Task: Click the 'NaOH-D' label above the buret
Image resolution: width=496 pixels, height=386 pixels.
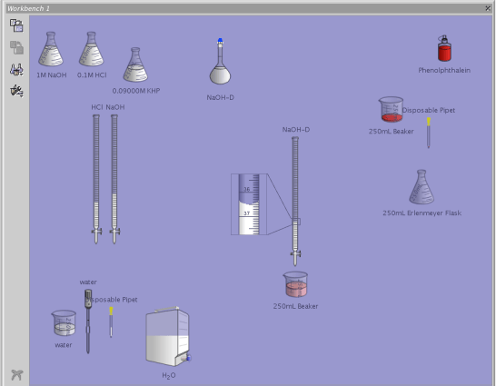Action: click(296, 130)
